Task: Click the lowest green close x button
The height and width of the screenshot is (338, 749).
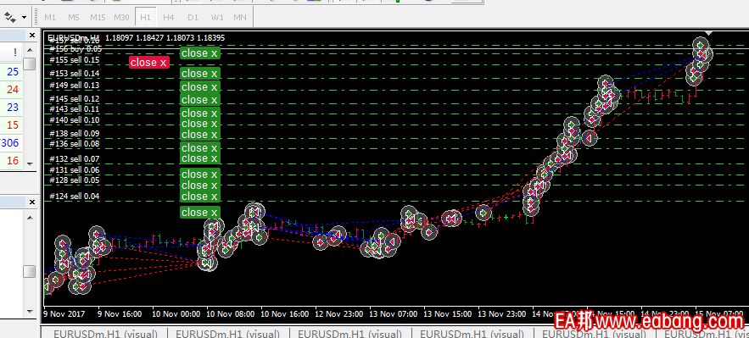Action: pos(200,213)
